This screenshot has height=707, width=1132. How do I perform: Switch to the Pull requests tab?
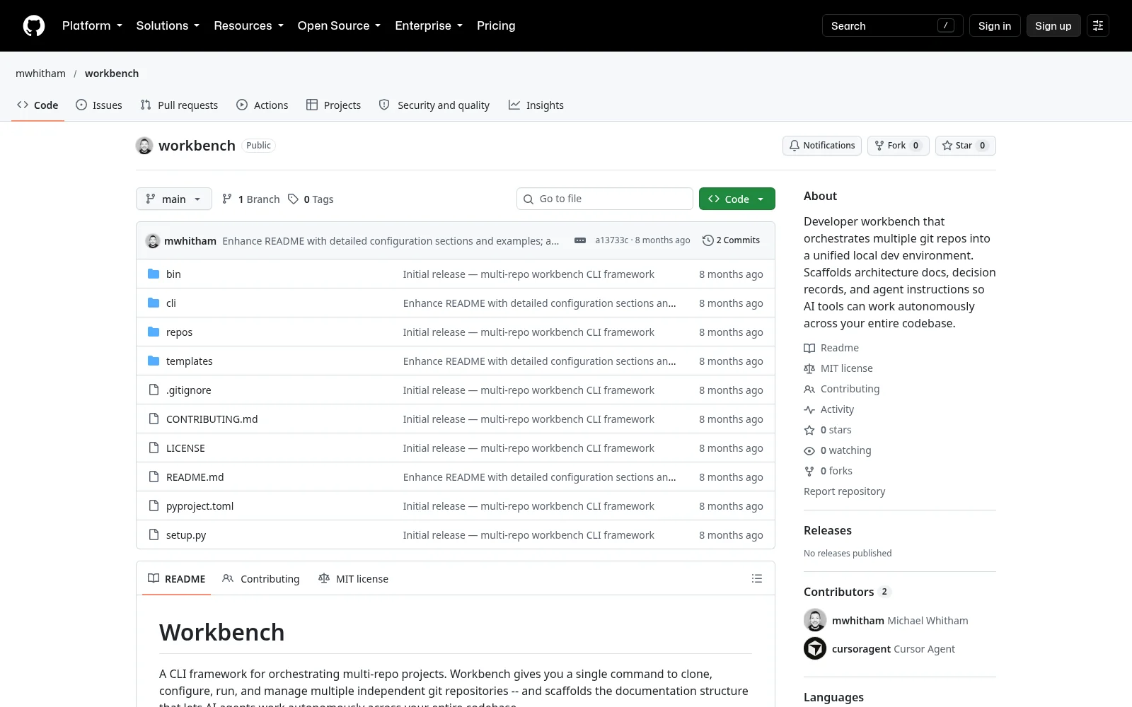tap(179, 105)
